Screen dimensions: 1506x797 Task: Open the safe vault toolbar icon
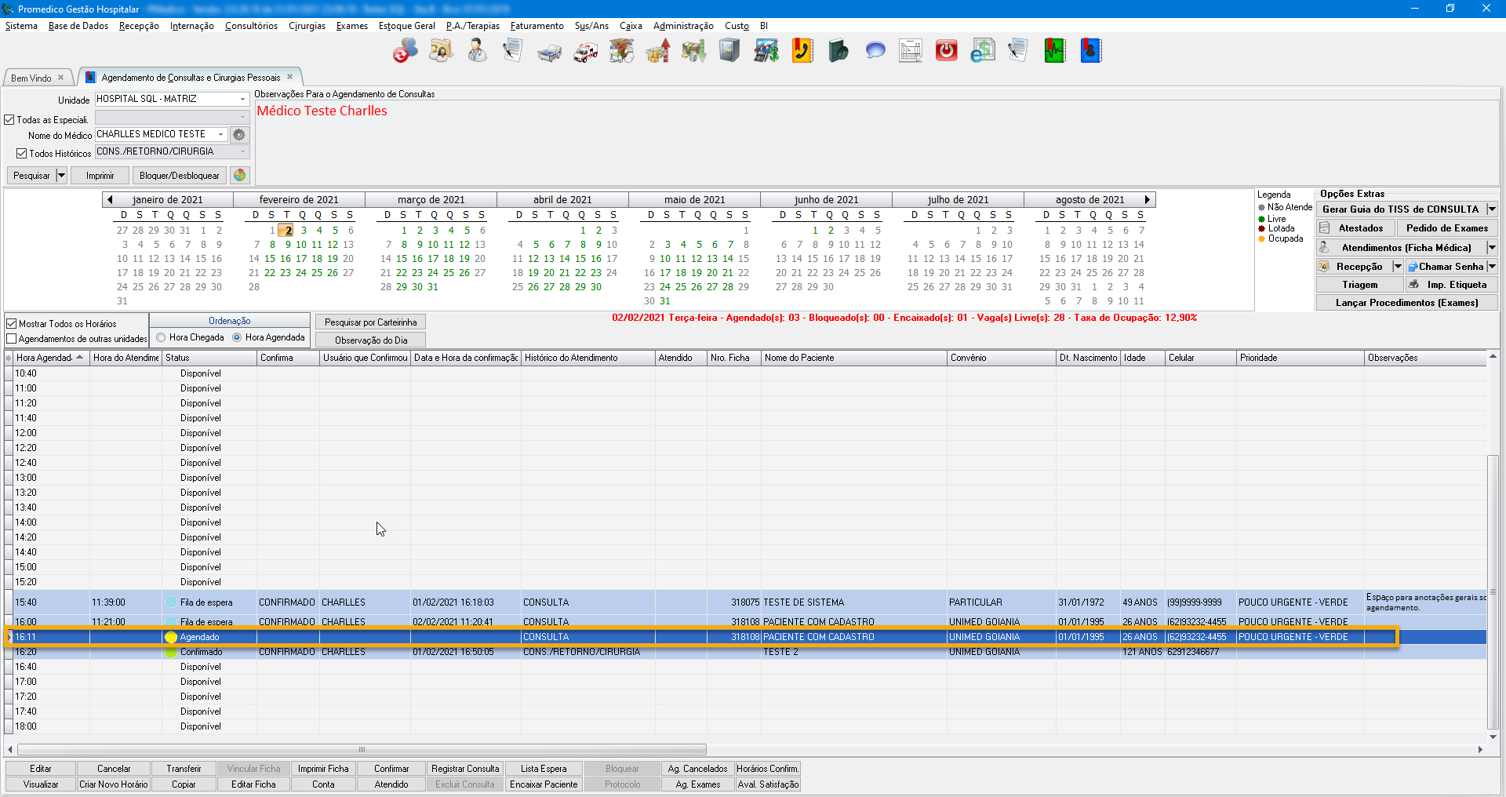tap(729, 52)
